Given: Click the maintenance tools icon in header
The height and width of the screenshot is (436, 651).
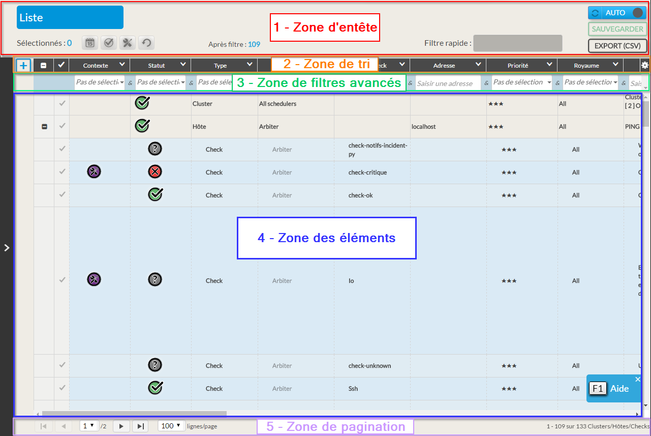Looking at the screenshot, I should 128,43.
